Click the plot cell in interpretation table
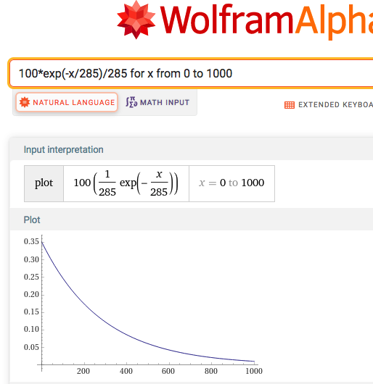The height and width of the screenshot is (384, 373). (44, 183)
